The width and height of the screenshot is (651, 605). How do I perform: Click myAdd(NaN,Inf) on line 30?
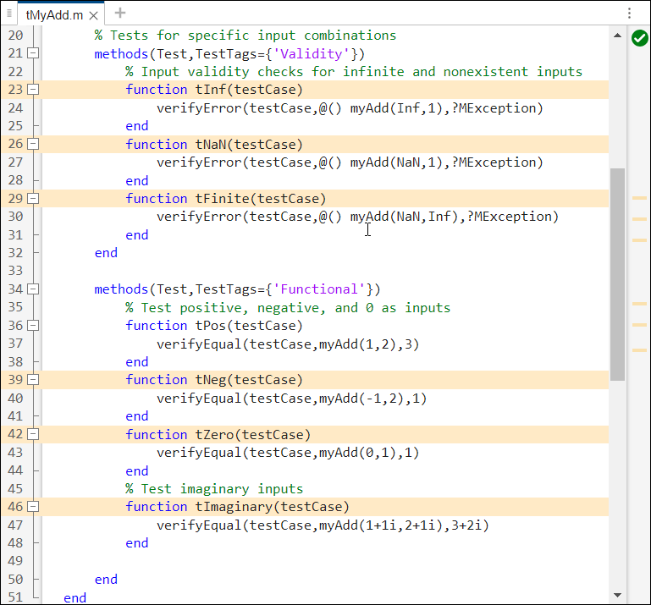405,217
